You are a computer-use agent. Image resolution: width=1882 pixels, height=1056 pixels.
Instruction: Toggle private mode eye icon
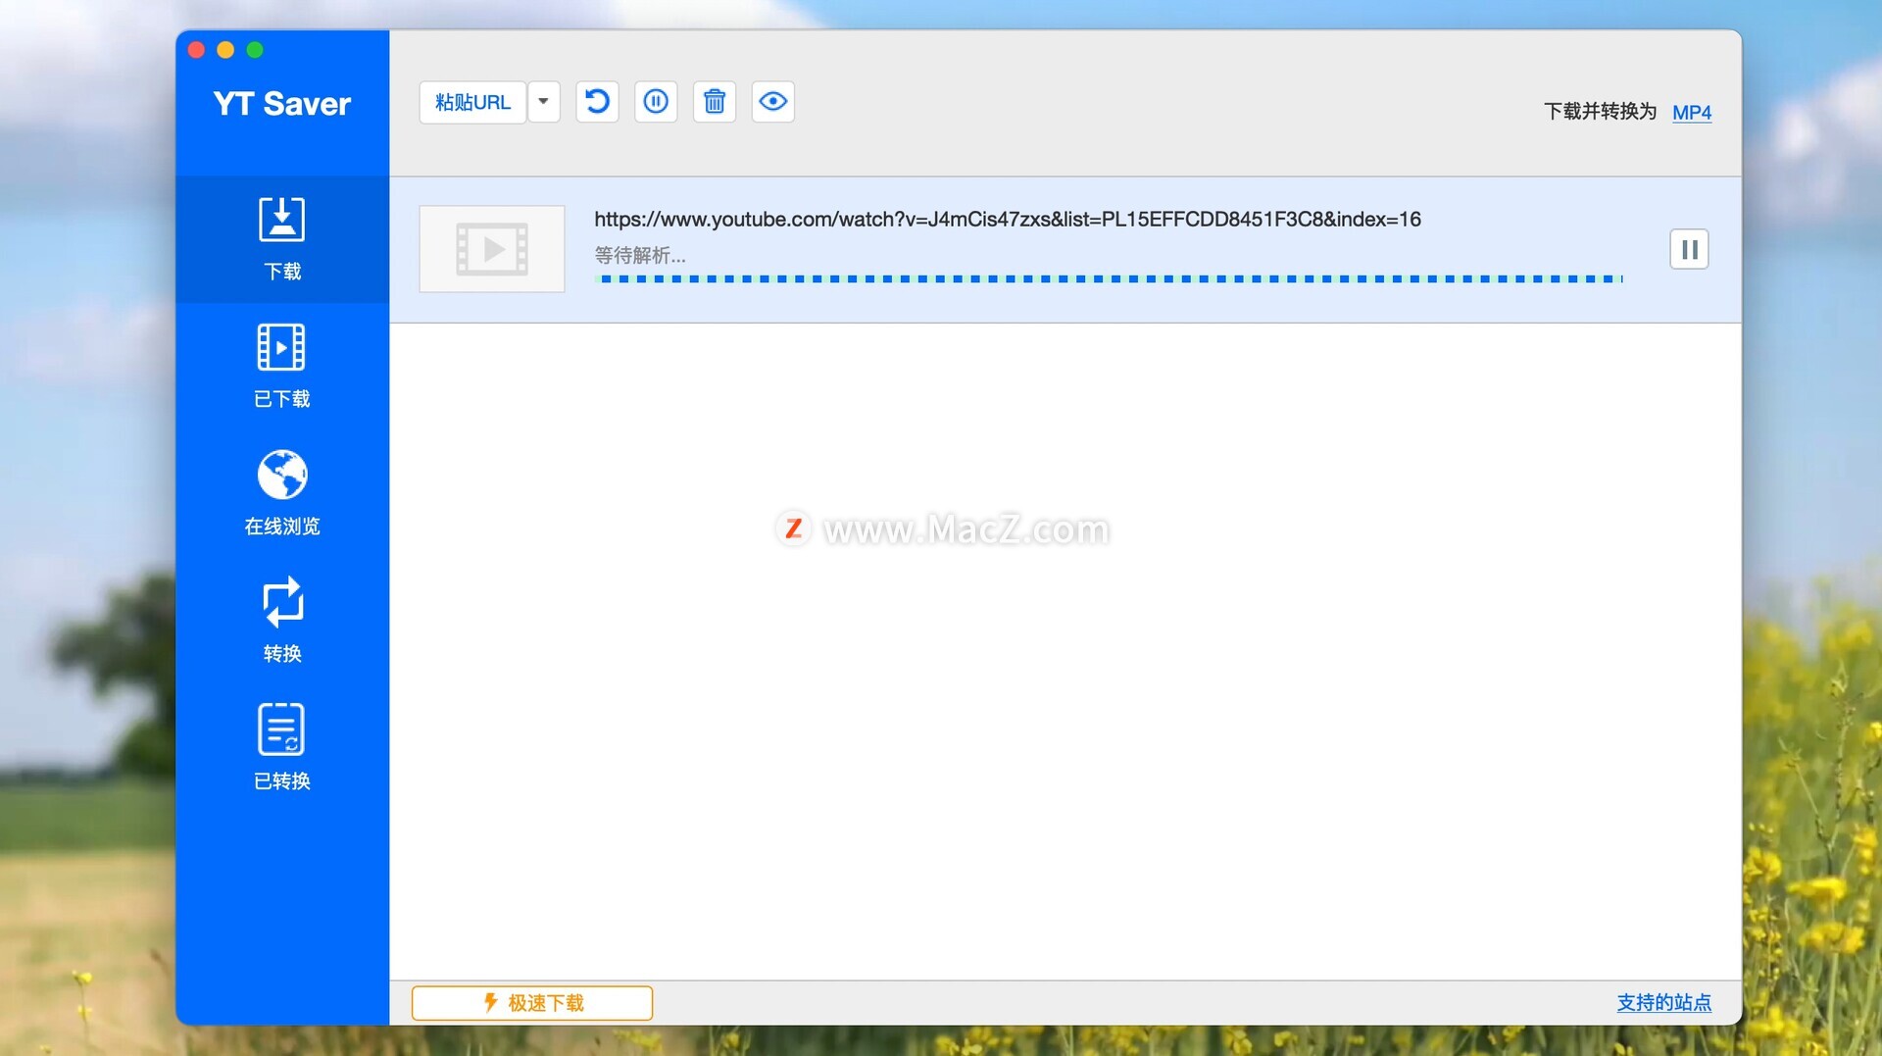point(773,102)
